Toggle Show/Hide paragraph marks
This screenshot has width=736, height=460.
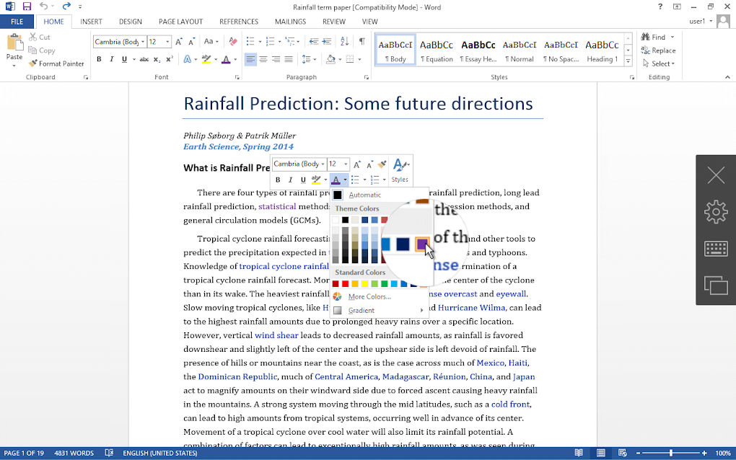coord(362,42)
